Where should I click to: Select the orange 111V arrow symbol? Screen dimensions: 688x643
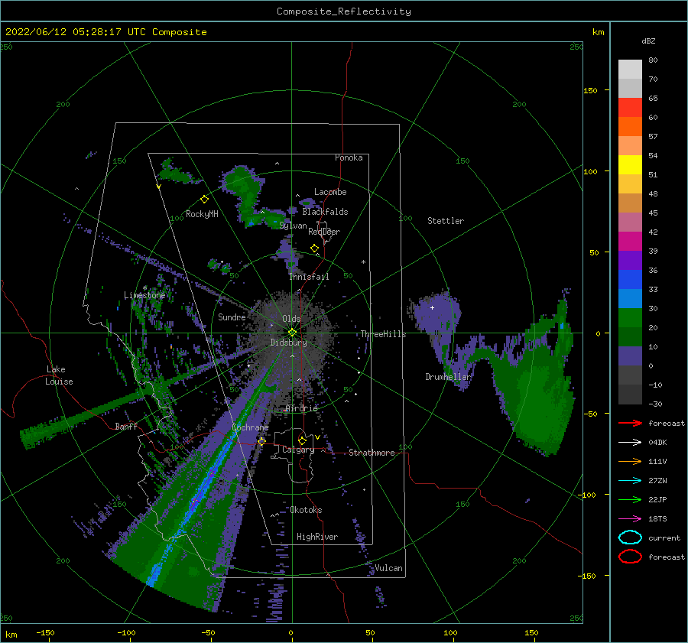click(630, 461)
